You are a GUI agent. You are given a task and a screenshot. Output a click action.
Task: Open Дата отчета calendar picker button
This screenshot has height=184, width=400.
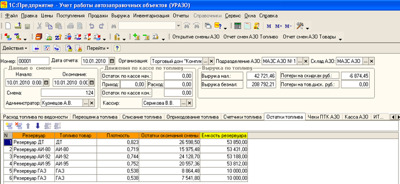click(112, 61)
